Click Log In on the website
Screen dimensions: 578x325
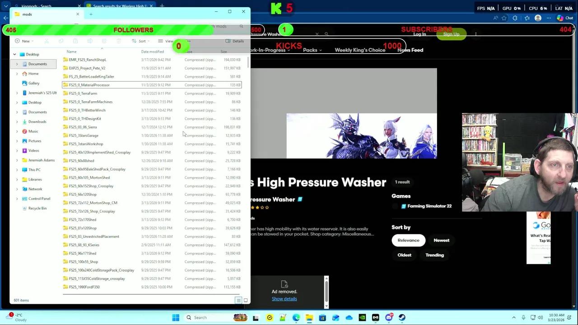coord(420,34)
